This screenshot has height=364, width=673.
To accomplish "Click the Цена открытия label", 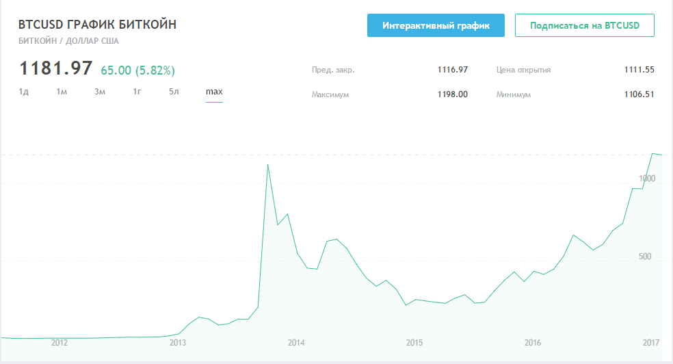I will 523,70.
